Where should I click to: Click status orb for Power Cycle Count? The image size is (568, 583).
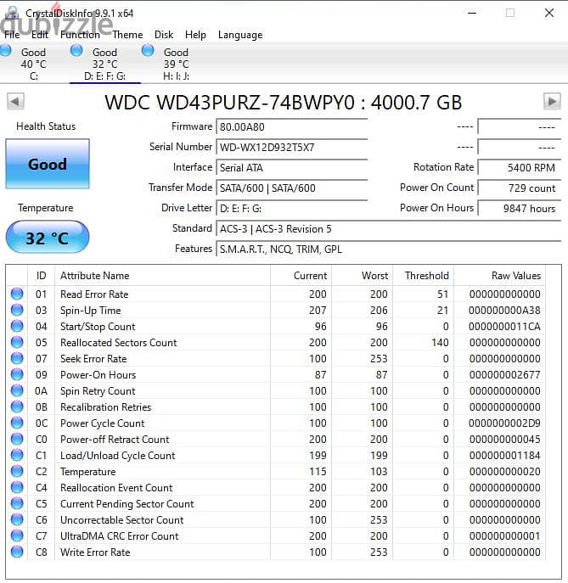17,423
